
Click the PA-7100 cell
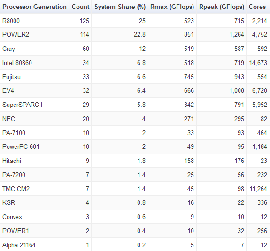click(14, 133)
